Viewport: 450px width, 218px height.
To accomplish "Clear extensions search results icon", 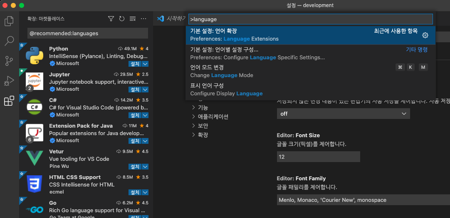I will [x=133, y=19].
